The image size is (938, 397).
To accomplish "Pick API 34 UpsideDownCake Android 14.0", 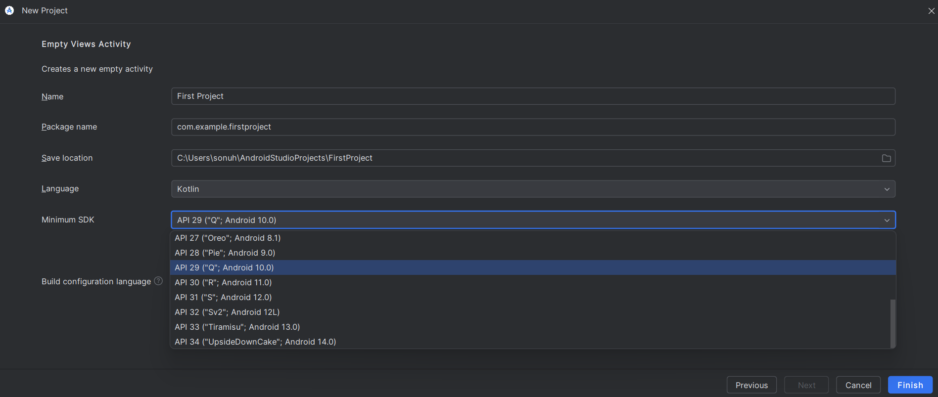I will 255,342.
